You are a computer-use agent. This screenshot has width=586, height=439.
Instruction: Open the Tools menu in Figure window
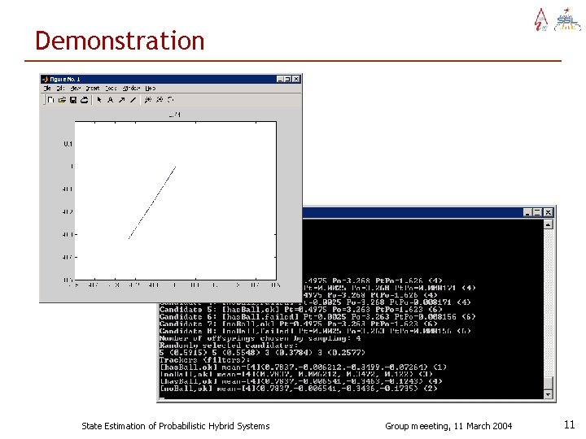[111, 88]
